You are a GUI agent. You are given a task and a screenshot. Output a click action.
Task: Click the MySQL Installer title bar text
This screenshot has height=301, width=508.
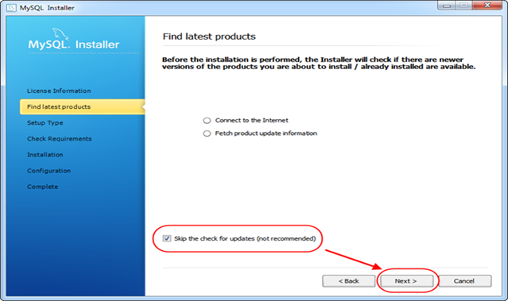(x=47, y=8)
